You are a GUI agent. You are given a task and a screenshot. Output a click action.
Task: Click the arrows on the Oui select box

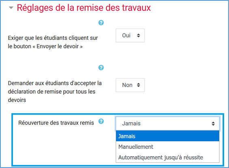[138, 35]
